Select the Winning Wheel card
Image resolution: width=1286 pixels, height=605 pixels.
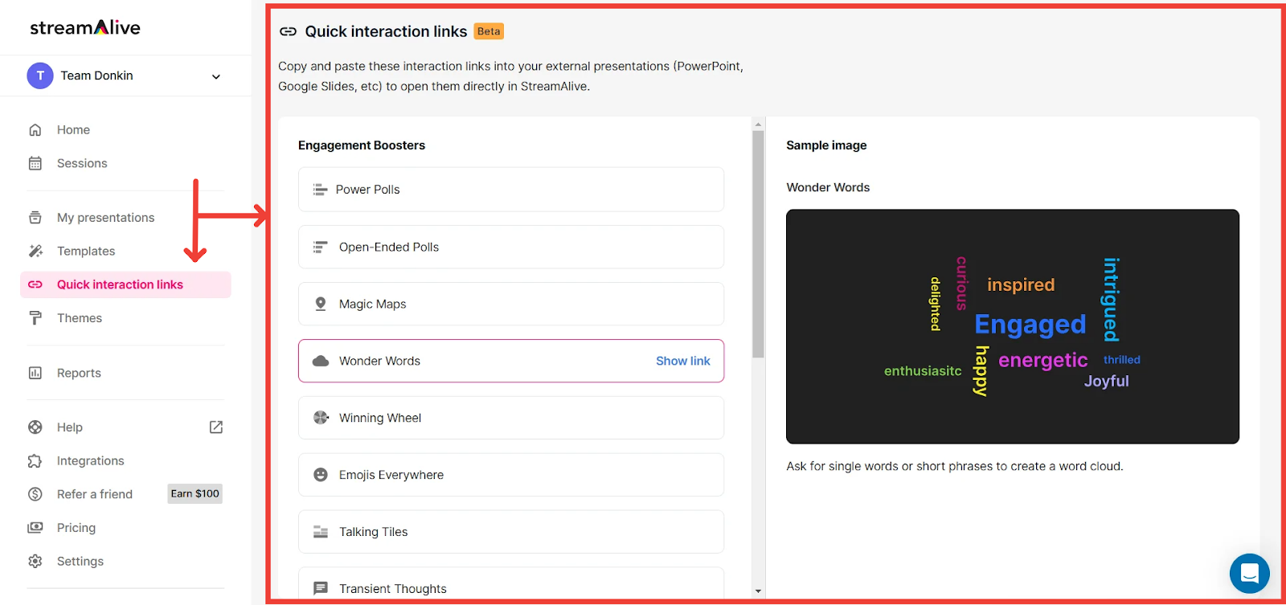(511, 418)
